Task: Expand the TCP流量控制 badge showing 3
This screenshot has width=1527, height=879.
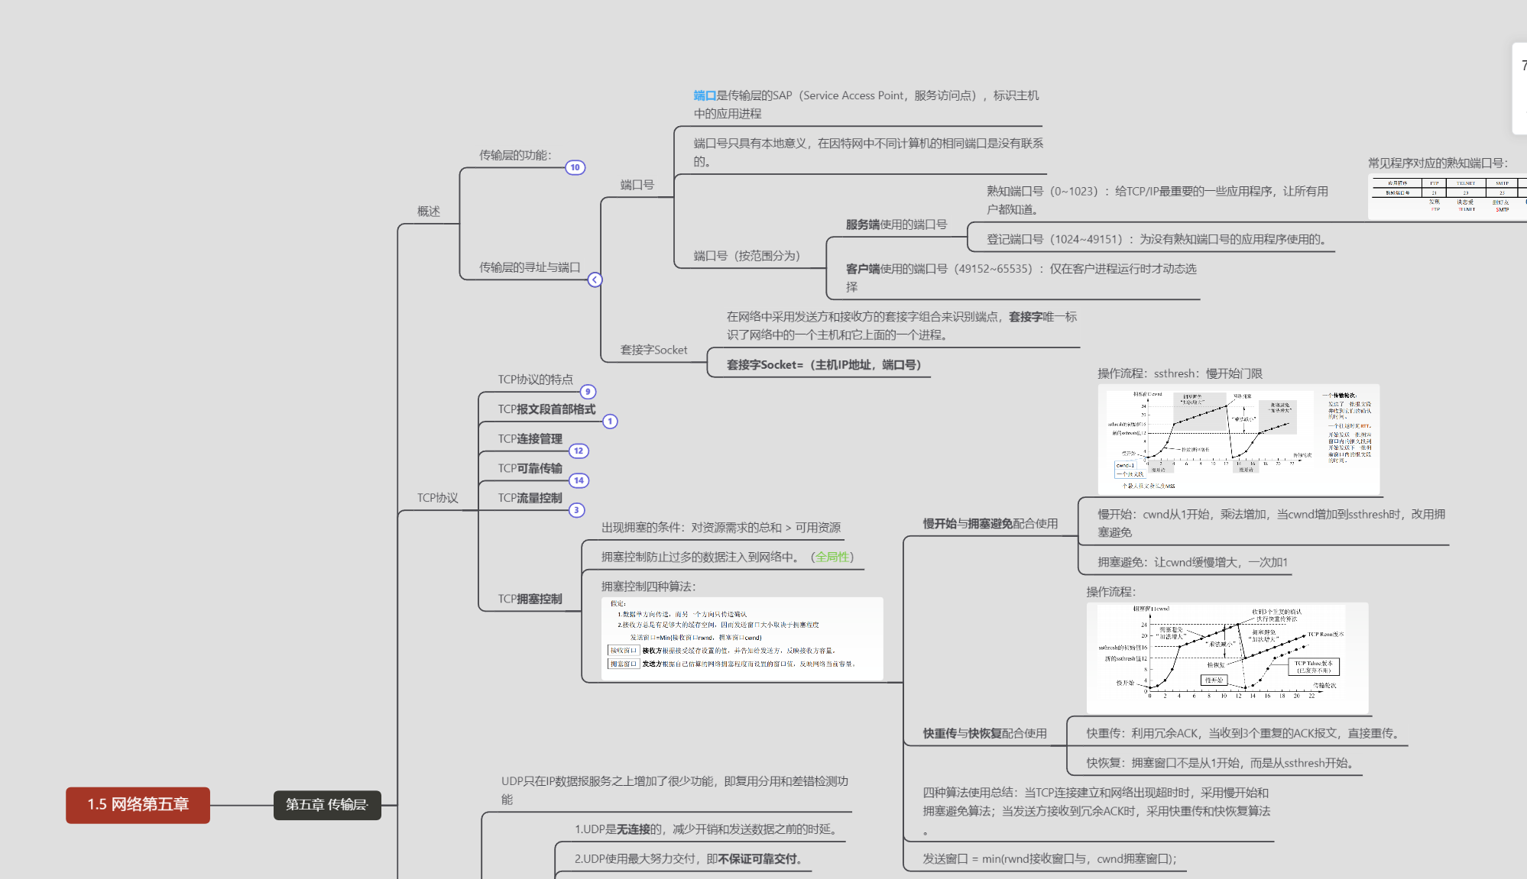Action: pyautogui.click(x=576, y=510)
